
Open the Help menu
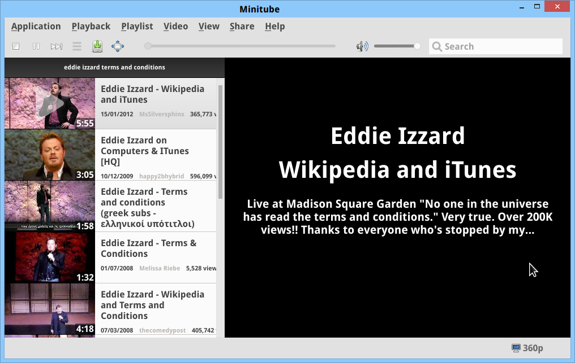pos(275,27)
